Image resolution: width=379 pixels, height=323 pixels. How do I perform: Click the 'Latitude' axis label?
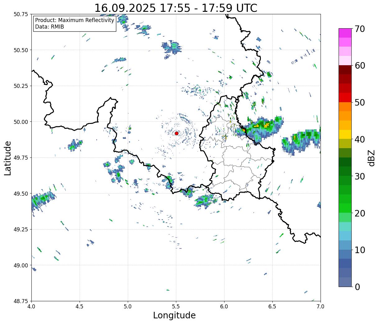pos(8,158)
